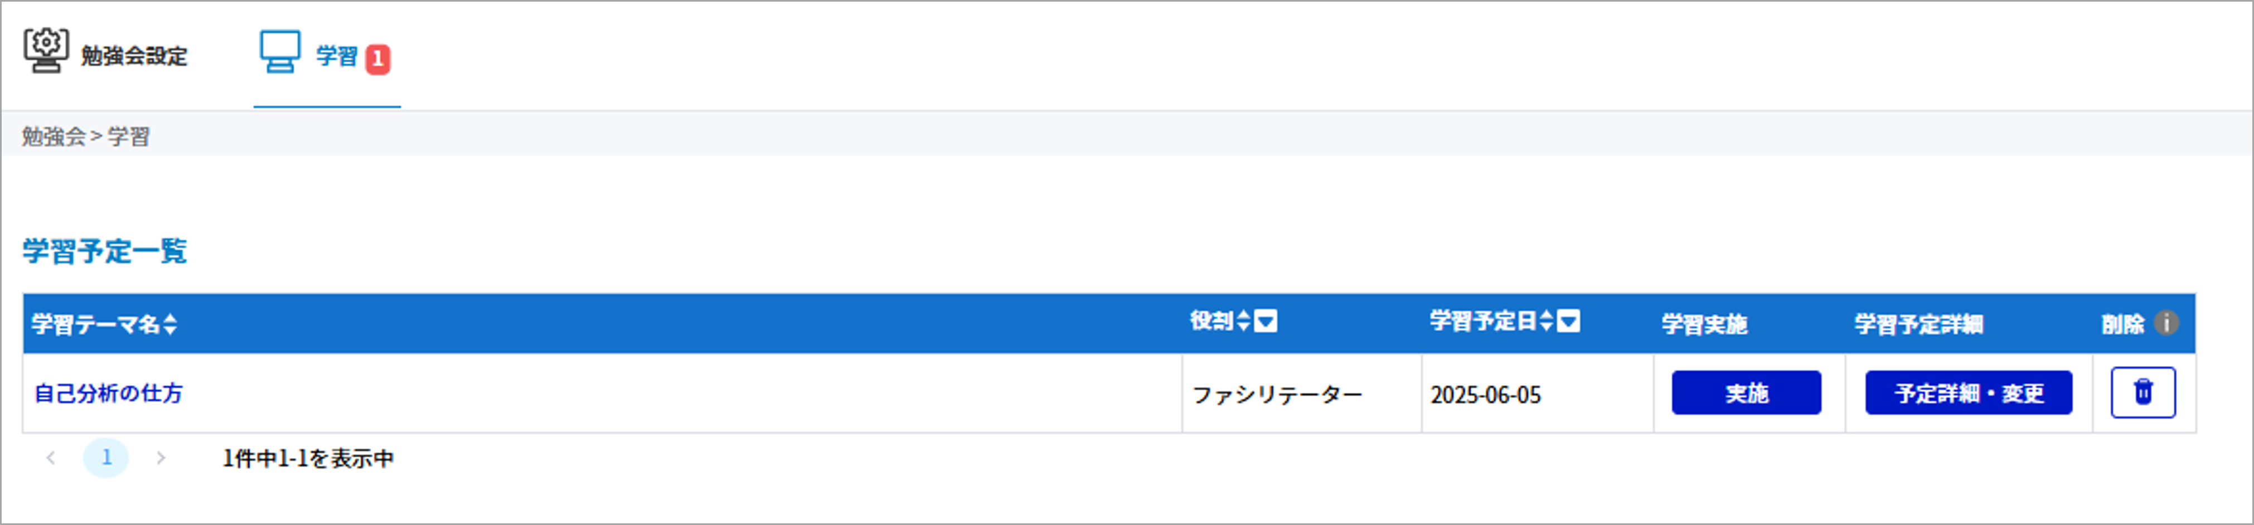Viewport: 2254px width, 525px height.
Task: Select the 学習 tab label
Action: click(x=337, y=57)
